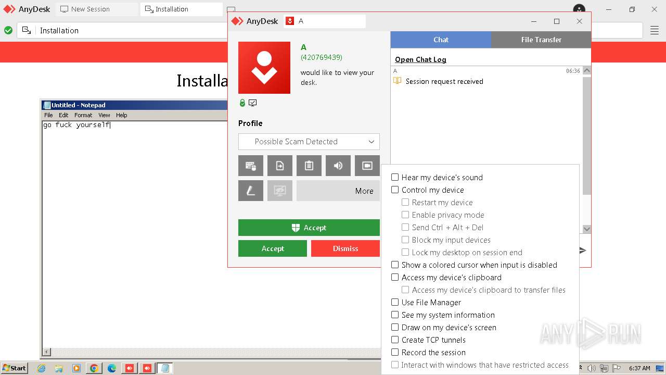Switch to Notepad taskbar item
Image resolution: width=666 pixels, height=375 pixels.
tap(165, 368)
